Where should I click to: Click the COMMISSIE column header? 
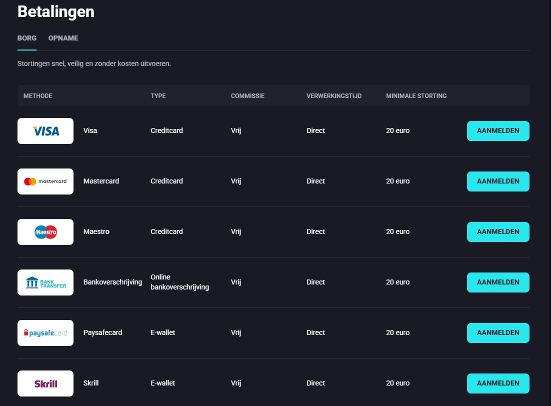(x=247, y=96)
